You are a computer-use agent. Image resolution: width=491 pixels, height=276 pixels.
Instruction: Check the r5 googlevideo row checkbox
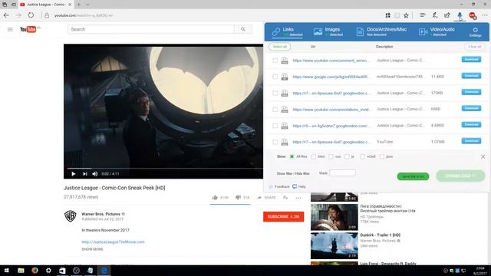click(275, 126)
